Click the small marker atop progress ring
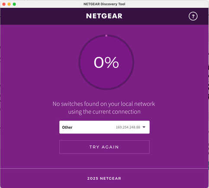This screenshot has width=209, height=188. 106,35
